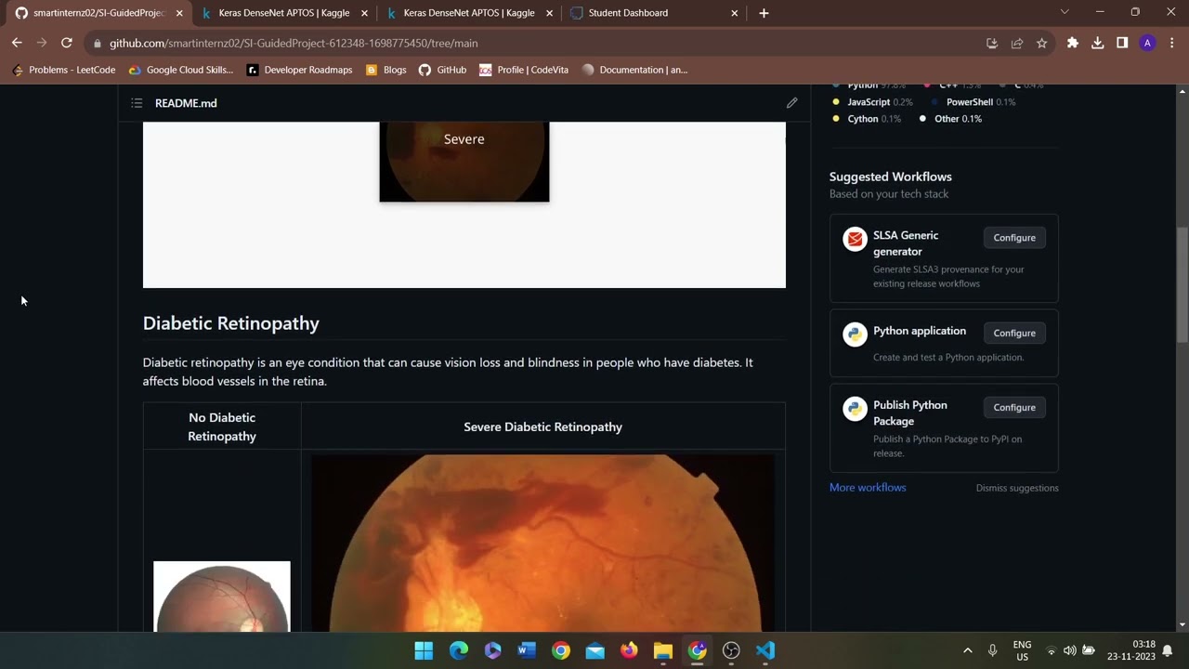Open the GitHub bookmark
The width and height of the screenshot is (1189, 669).
pos(442,70)
